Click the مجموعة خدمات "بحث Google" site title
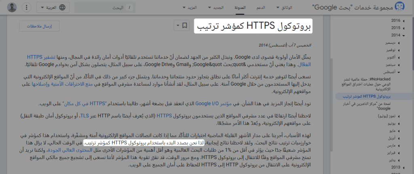The width and height of the screenshot is (414, 174). click(352, 7)
